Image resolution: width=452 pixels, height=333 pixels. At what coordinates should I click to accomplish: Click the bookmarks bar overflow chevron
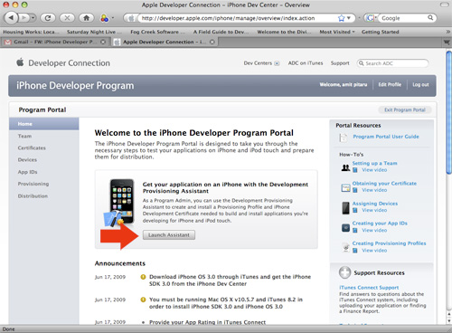pyautogui.click(x=447, y=32)
